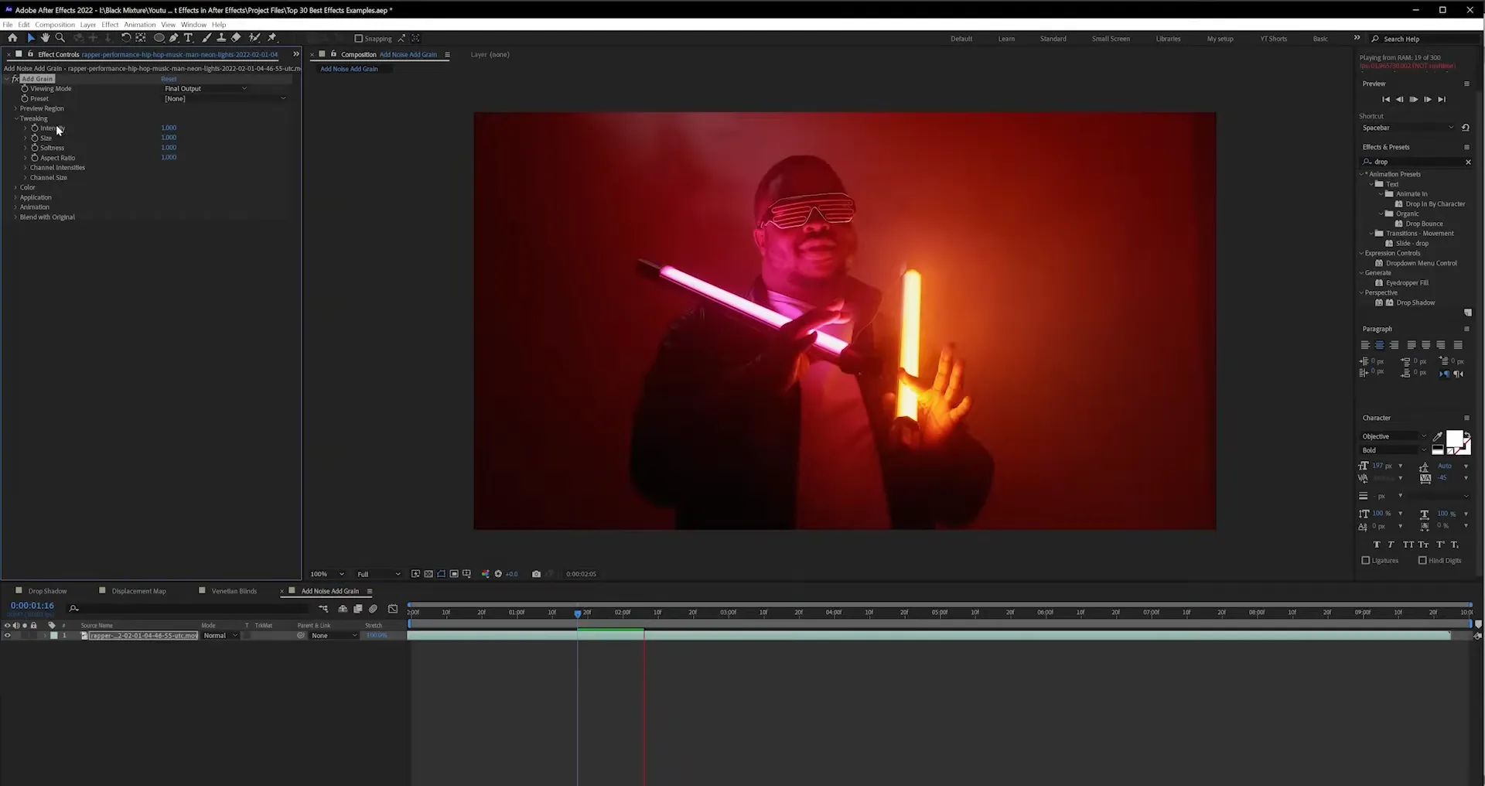Open Preset None dropdown
Viewport: 1485px width, 786px height.
click(x=225, y=99)
